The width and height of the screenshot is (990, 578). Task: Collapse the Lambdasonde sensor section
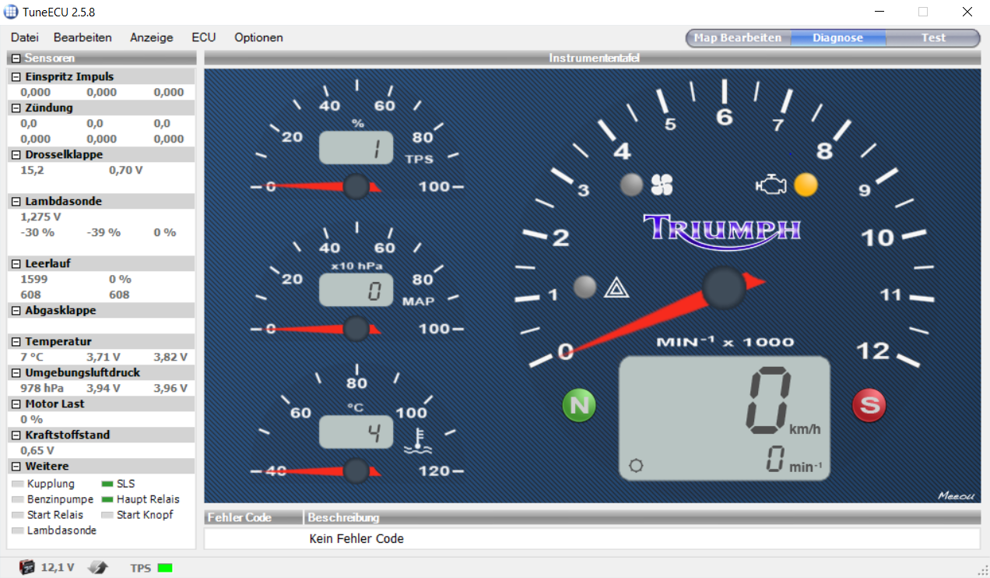click(x=16, y=202)
